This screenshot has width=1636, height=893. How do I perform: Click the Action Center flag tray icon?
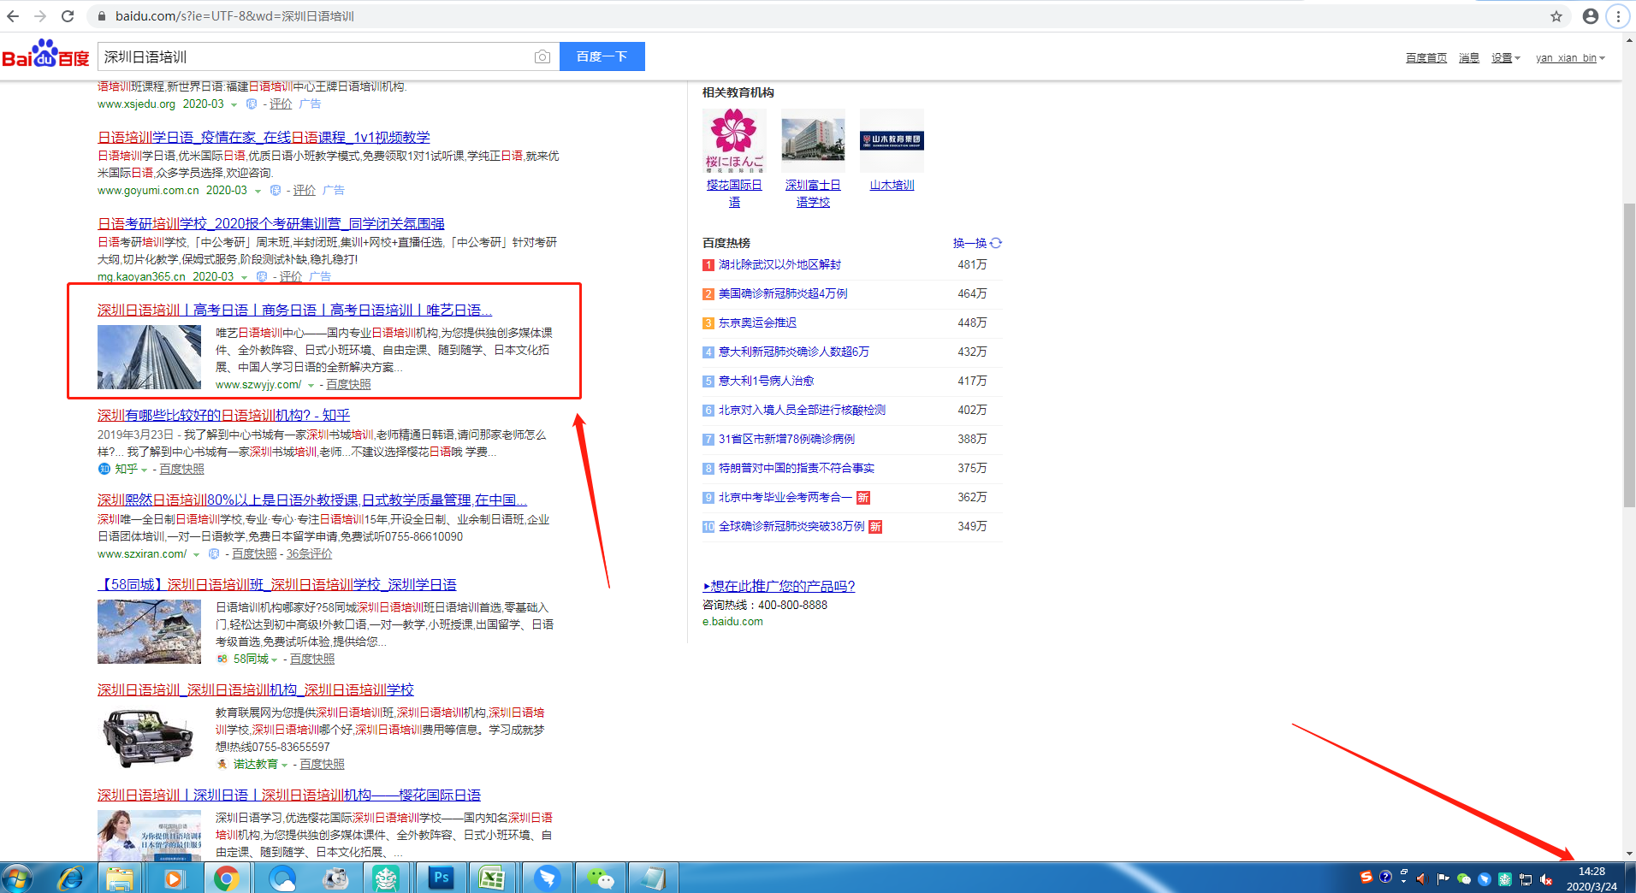[x=1443, y=878]
